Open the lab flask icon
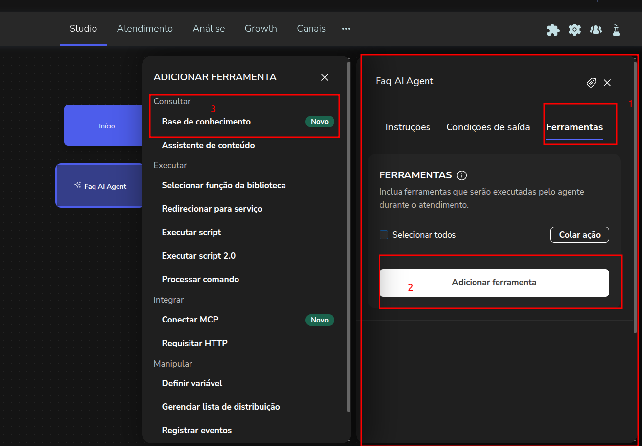 pos(616,30)
